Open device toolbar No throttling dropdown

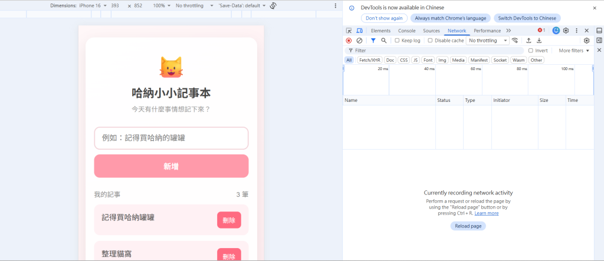coord(194,6)
